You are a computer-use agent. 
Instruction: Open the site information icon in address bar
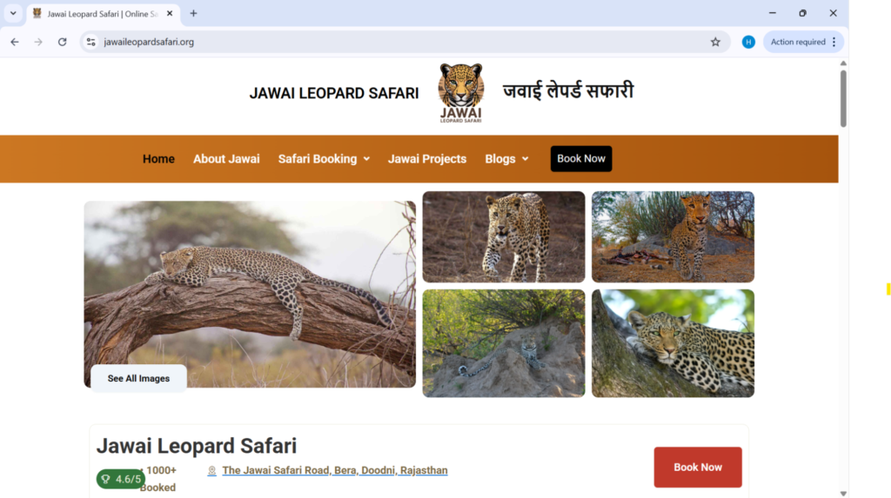[90, 42]
